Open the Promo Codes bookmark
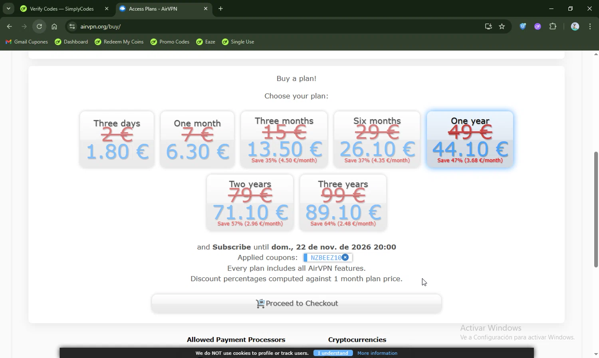 [170, 42]
